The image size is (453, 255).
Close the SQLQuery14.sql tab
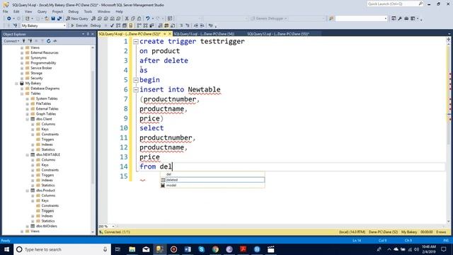click(x=170, y=34)
